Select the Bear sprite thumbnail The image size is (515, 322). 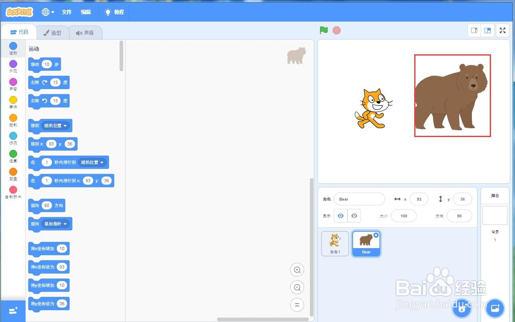(x=366, y=243)
